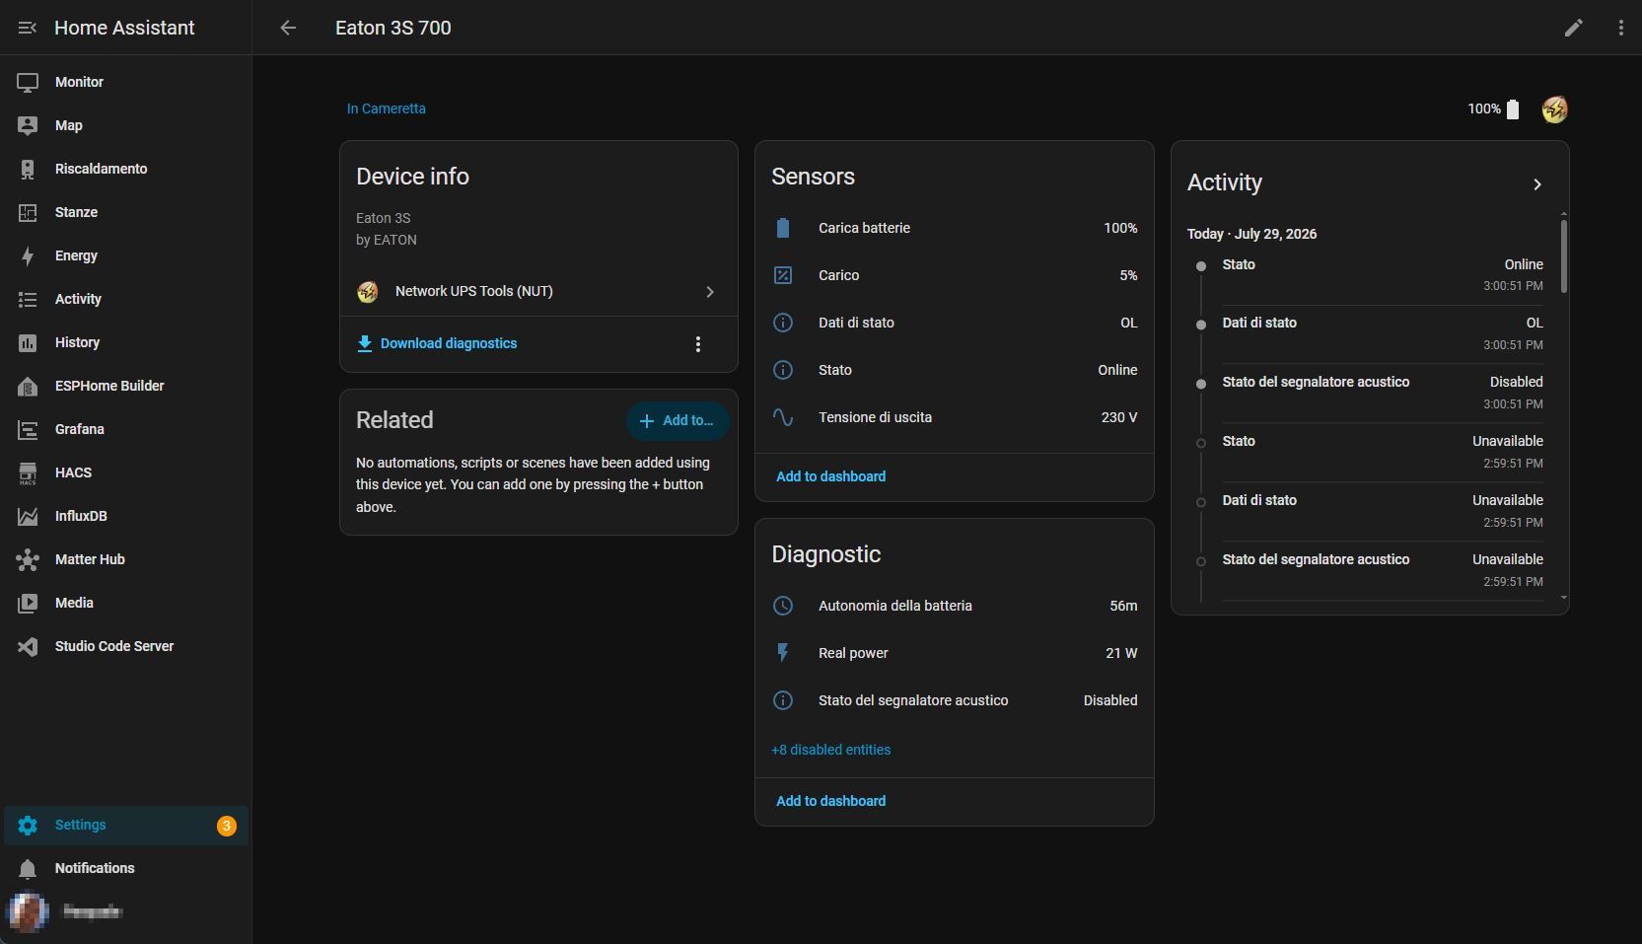Open Network UPS Tools (NUT) integration row
The height and width of the screenshot is (944, 1642).
538,292
